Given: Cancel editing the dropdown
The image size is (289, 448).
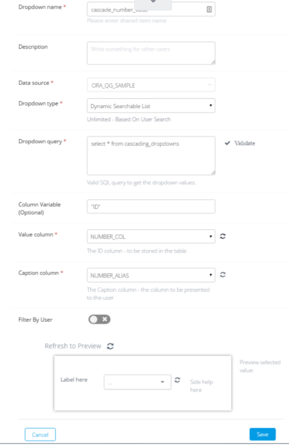Looking at the screenshot, I should pyautogui.click(x=40, y=434).
